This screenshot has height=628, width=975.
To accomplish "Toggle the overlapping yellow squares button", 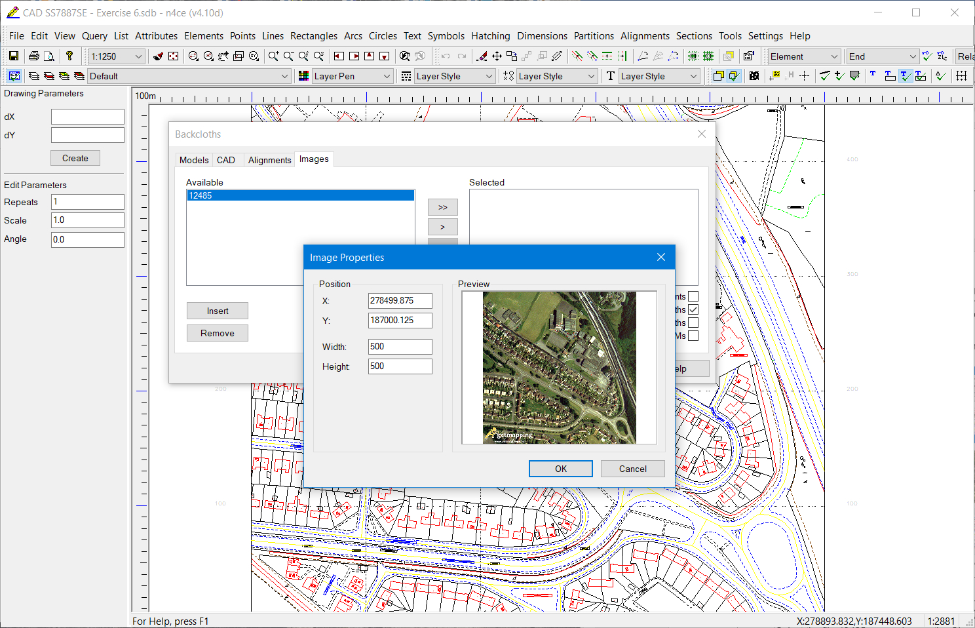I will (718, 76).
